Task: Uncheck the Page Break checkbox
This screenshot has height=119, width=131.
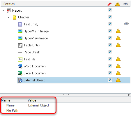Action: point(110,52)
